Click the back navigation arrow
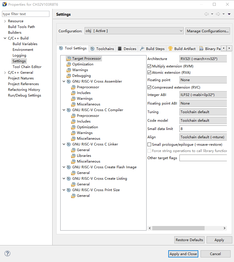234x262 pixels. [x=207, y=14]
